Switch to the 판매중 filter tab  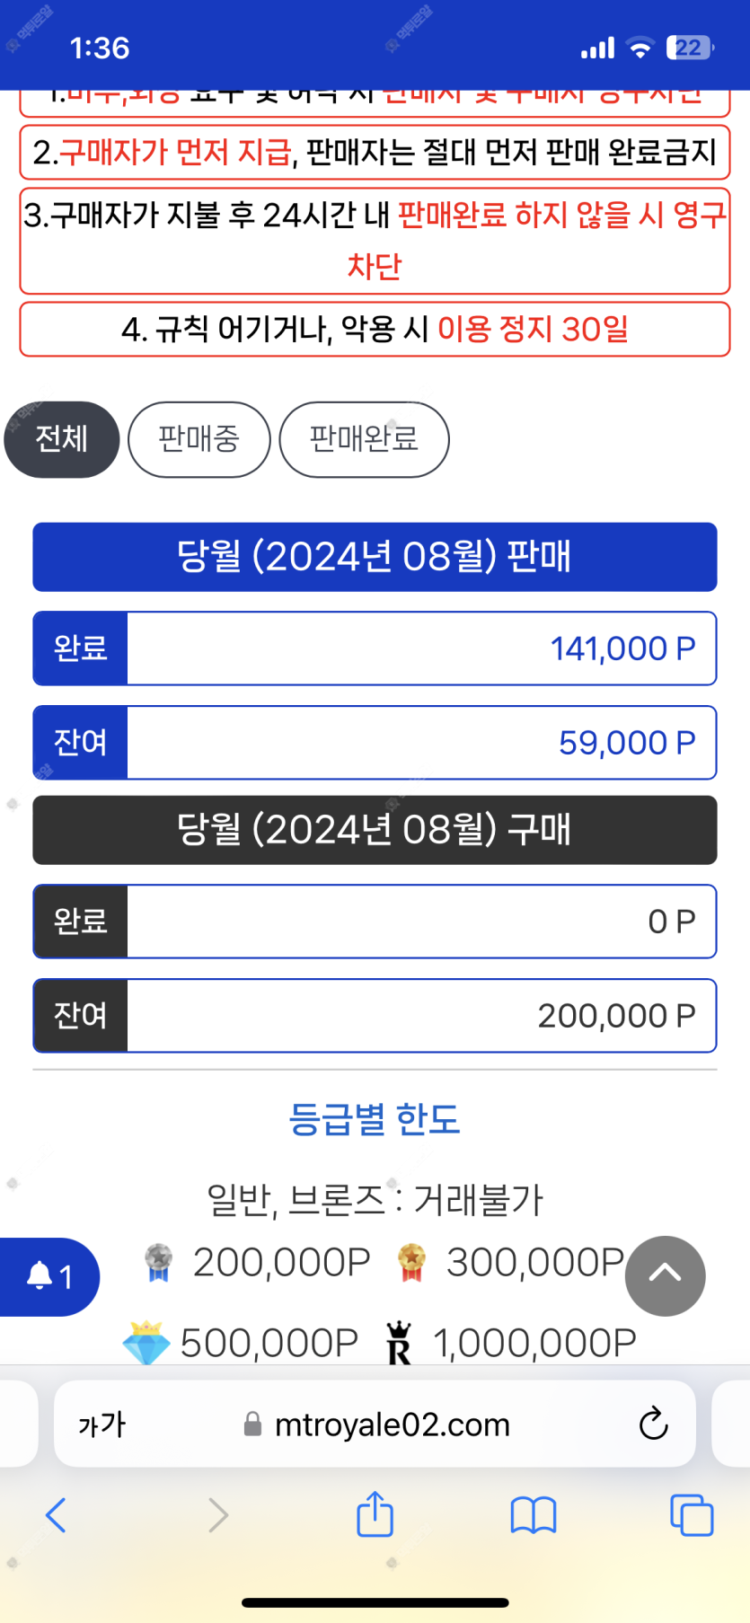(x=199, y=439)
